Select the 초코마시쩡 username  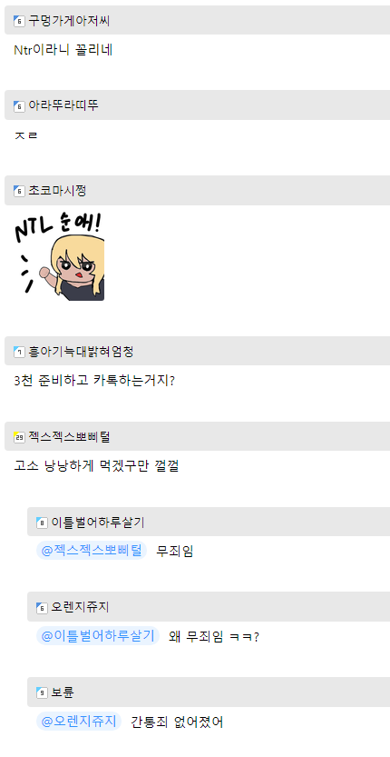point(57,191)
